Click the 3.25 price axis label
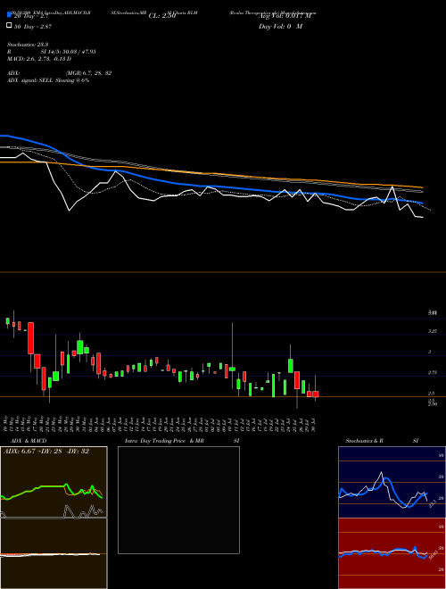The height and width of the screenshot is (589, 446). pos(432,331)
